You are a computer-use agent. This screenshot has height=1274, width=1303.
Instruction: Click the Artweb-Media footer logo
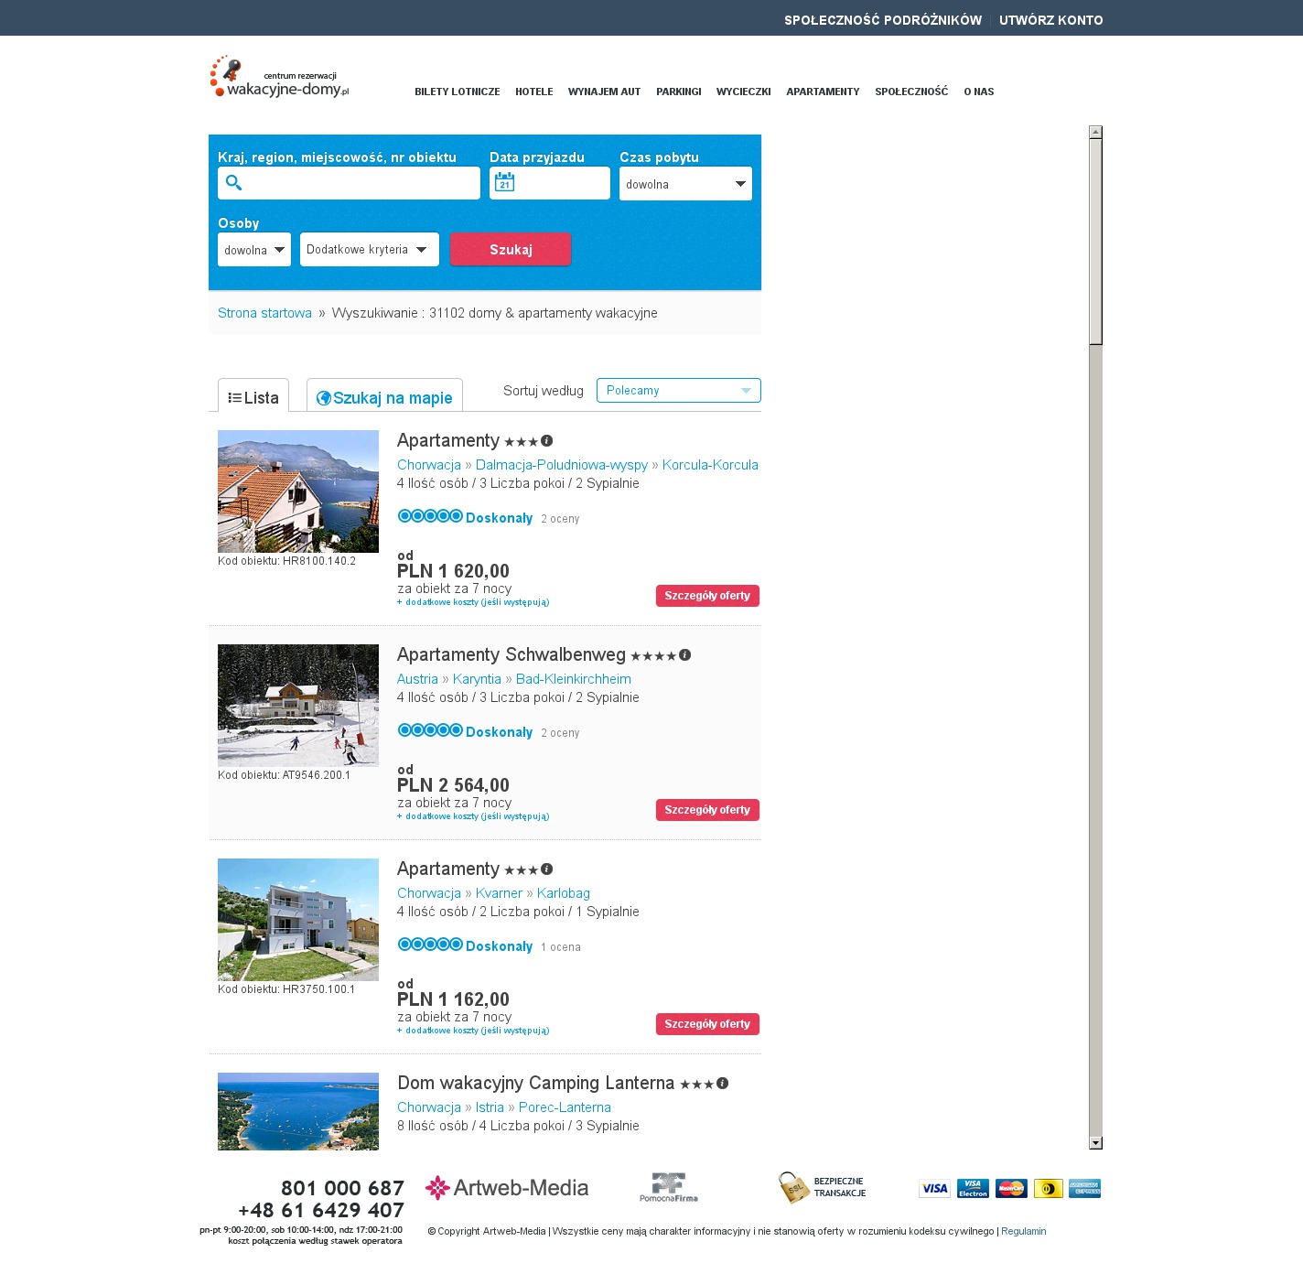click(507, 1188)
